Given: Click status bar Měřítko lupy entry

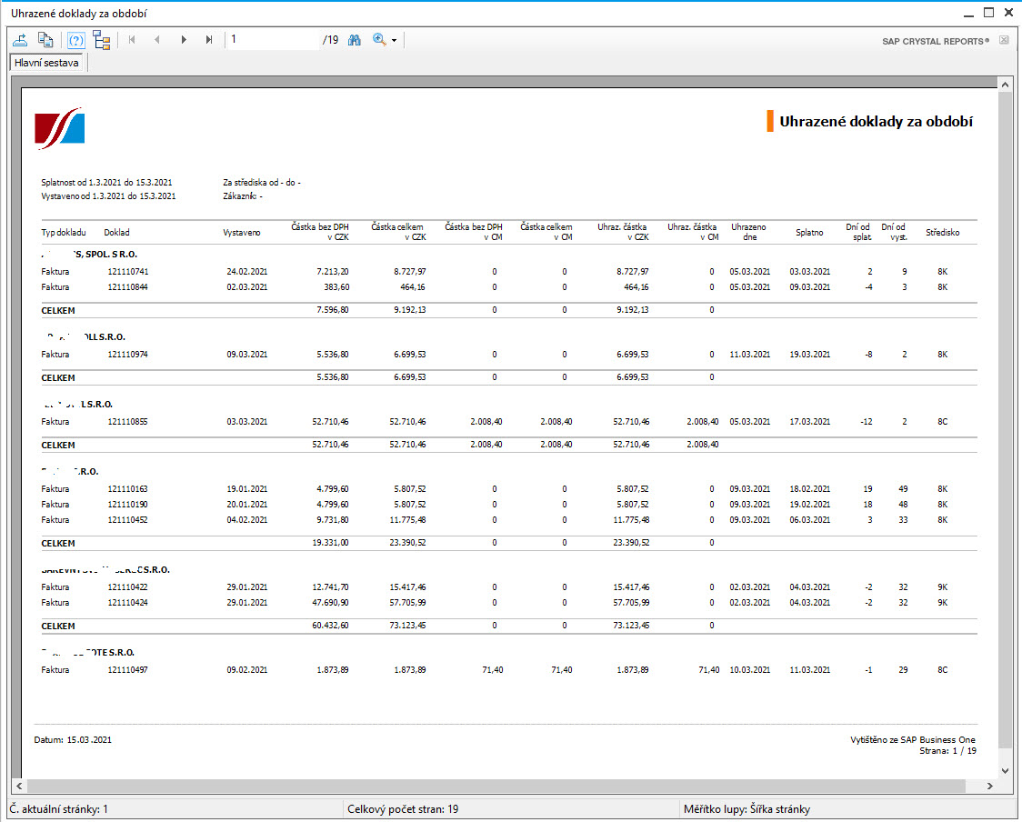Looking at the screenshot, I should [x=746, y=809].
